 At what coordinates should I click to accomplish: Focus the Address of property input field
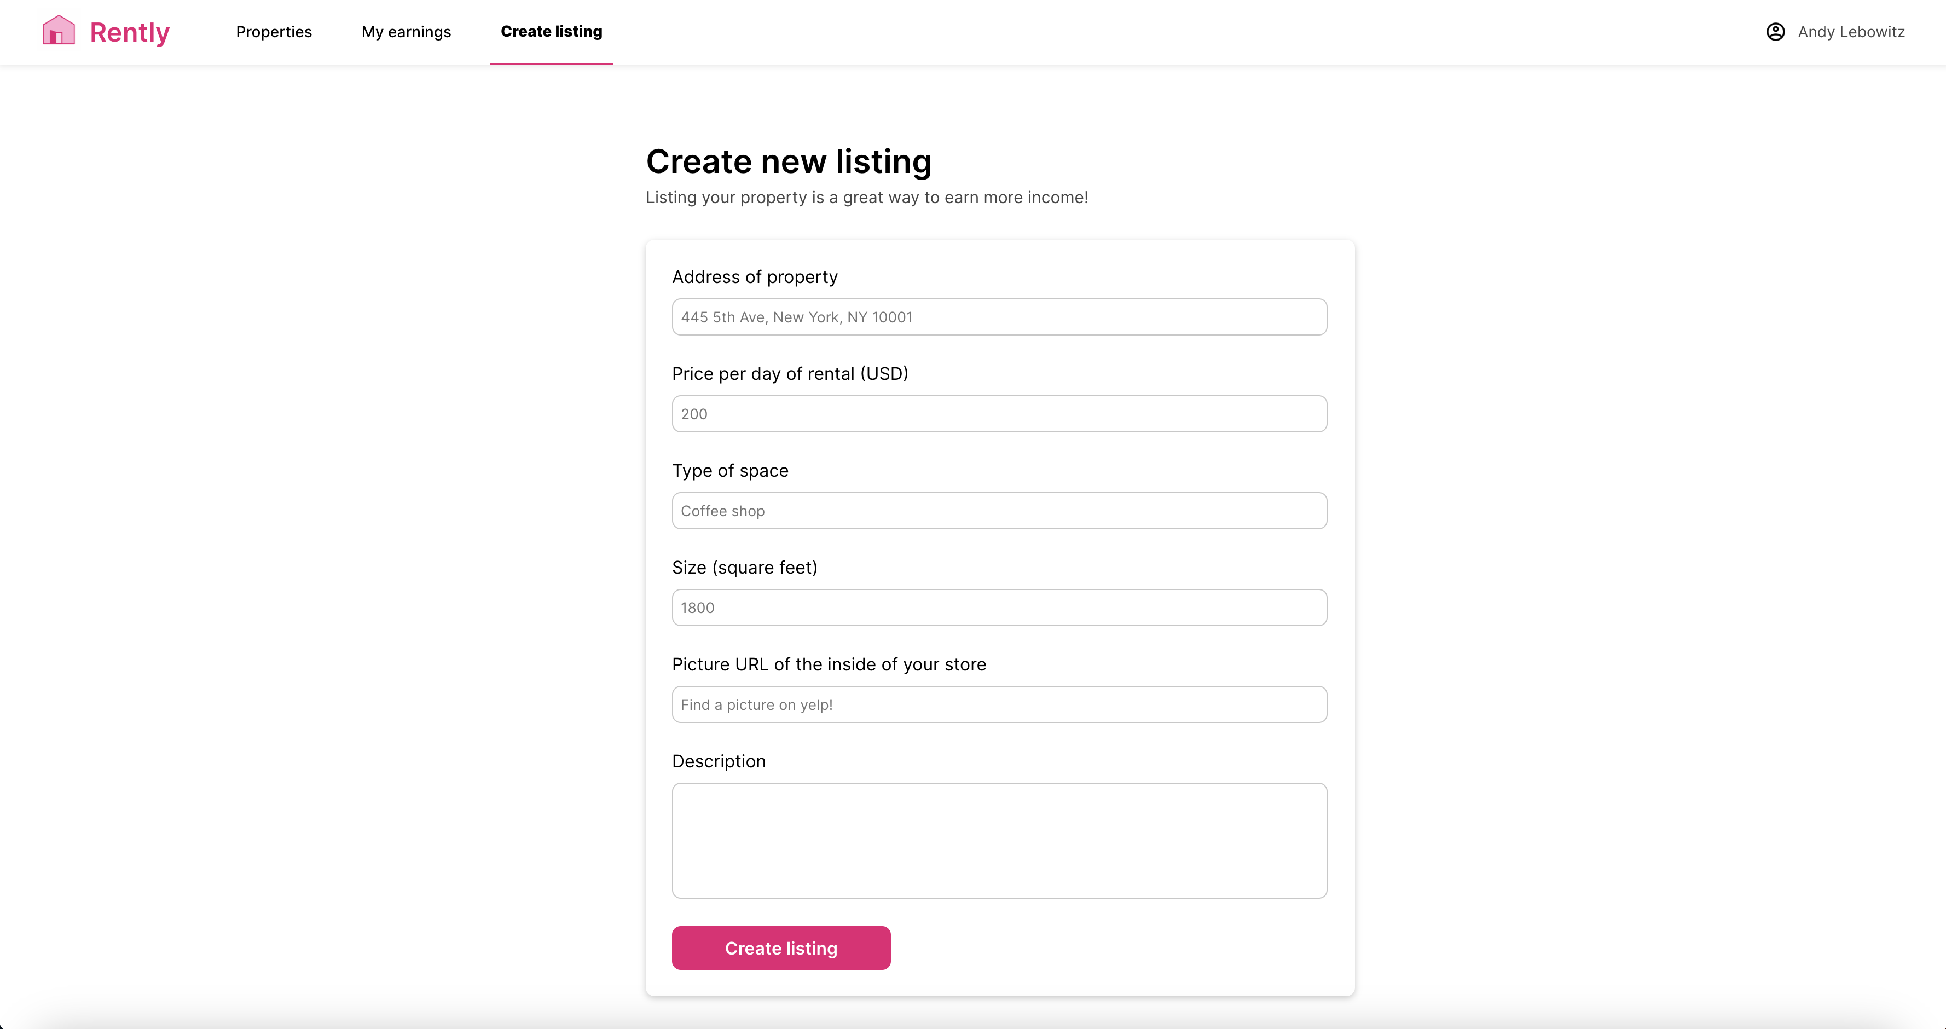click(x=999, y=317)
